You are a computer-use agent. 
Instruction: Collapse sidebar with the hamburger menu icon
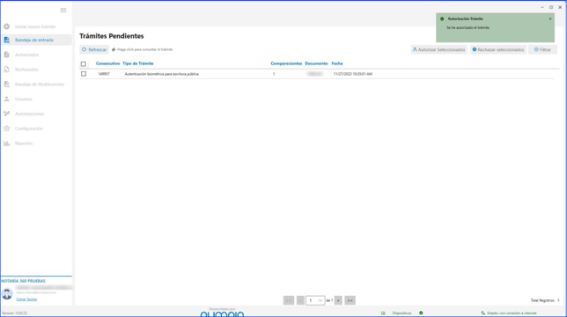click(63, 10)
